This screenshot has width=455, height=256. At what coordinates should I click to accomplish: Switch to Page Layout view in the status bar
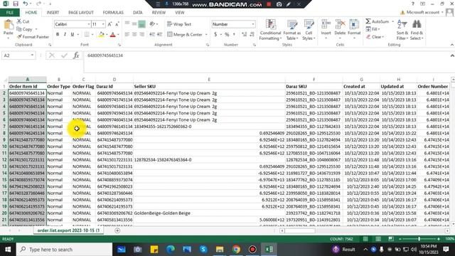coord(378,239)
